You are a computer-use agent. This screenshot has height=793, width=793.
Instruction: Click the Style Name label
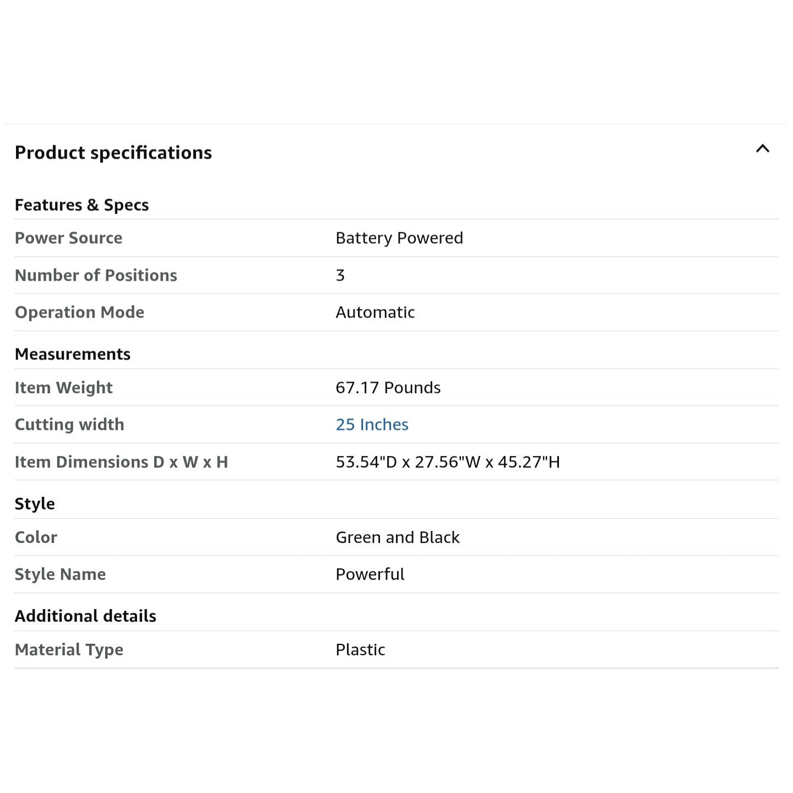[60, 574]
